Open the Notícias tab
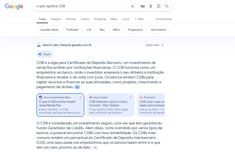This screenshot has width=235, height=152. click(x=71, y=19)
